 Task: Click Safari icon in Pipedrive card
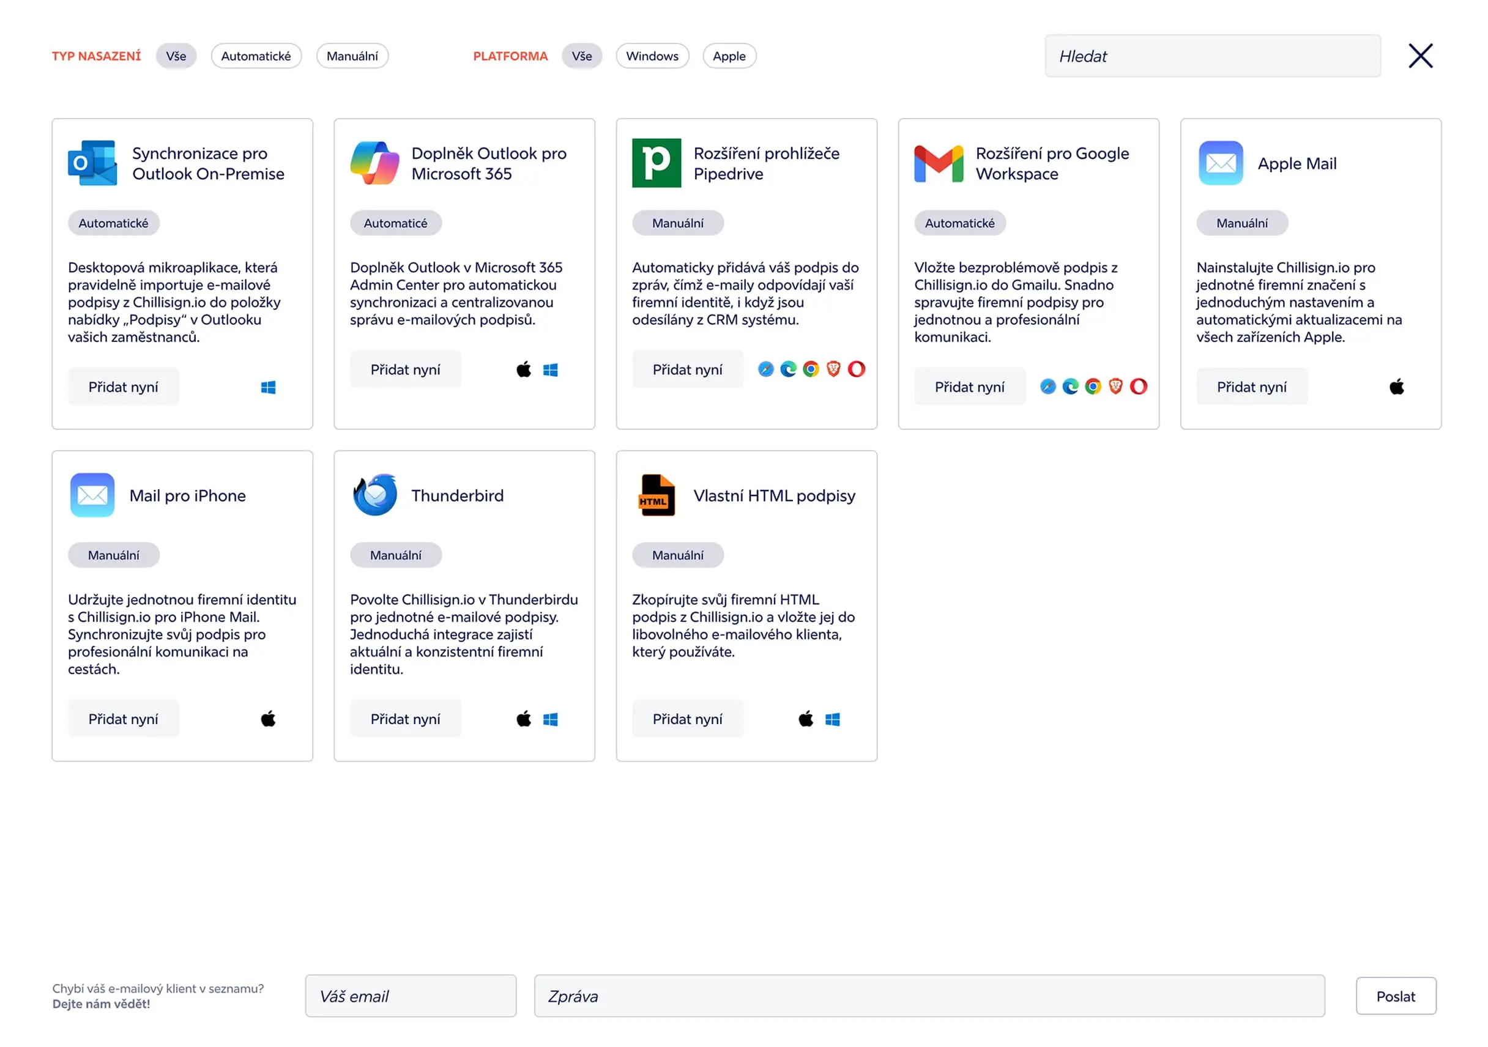766,369
